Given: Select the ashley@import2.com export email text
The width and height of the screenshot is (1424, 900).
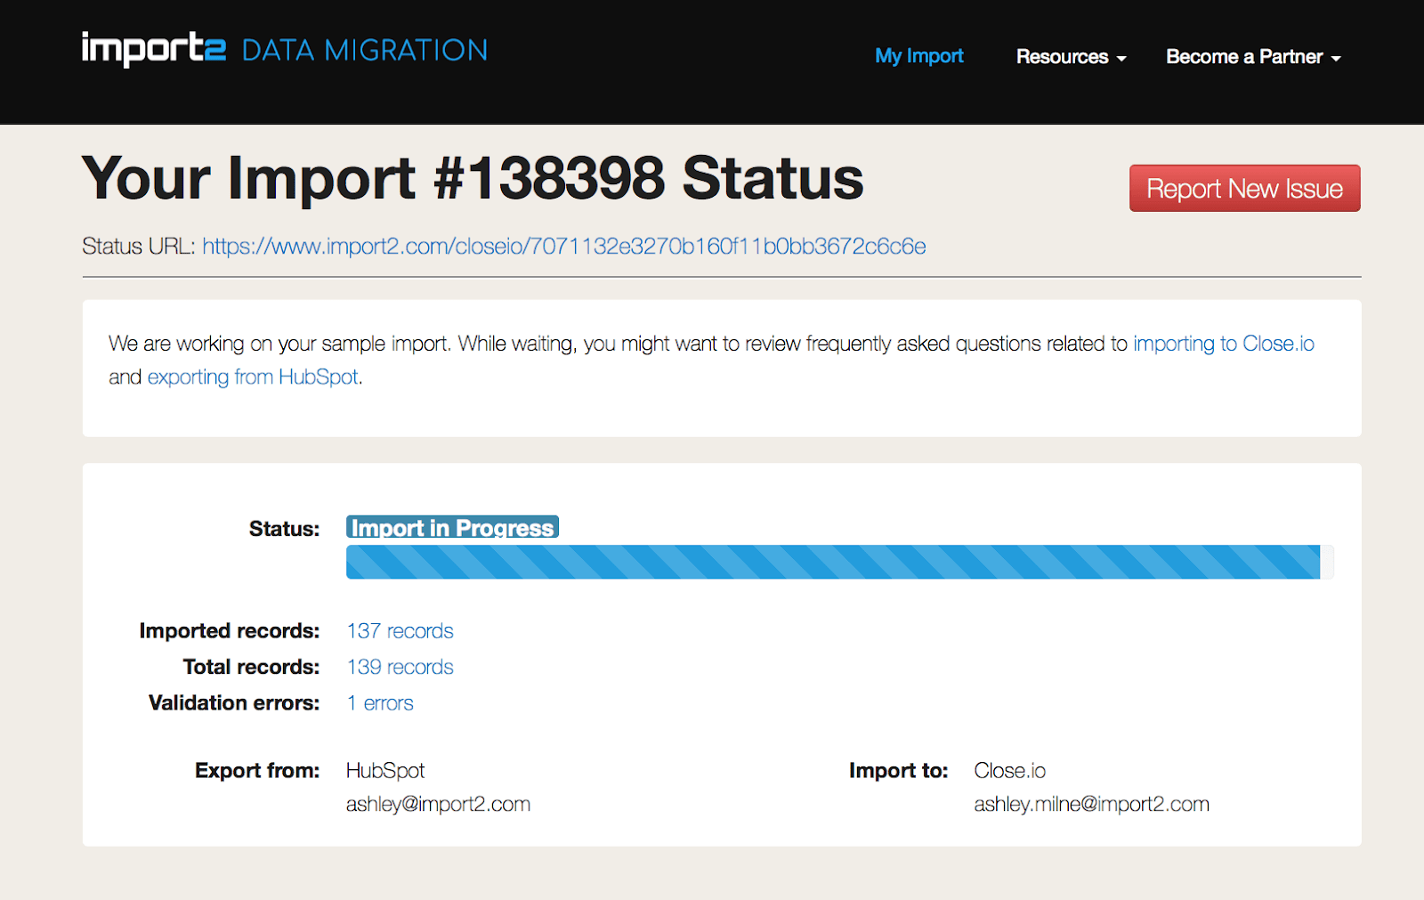Looking at the screenshot, I should (438, 804).
